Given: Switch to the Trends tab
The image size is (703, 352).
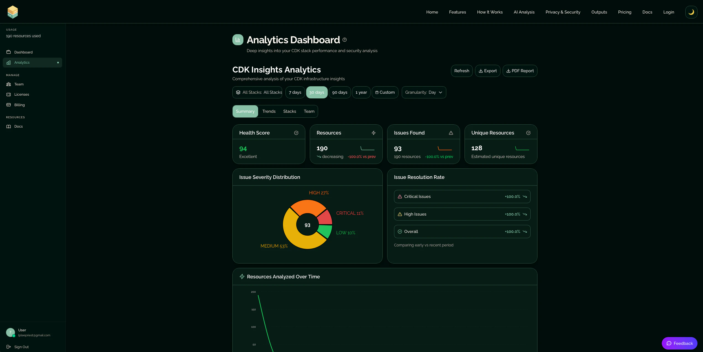Looking at the screenshot, I should coord(269,111).
